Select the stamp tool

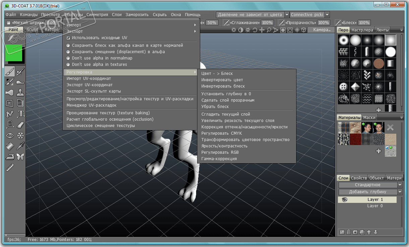click(20, 92)
